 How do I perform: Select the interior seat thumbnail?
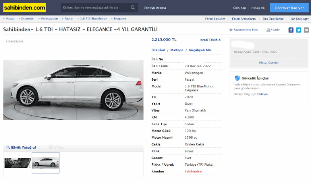pos(17,163)
